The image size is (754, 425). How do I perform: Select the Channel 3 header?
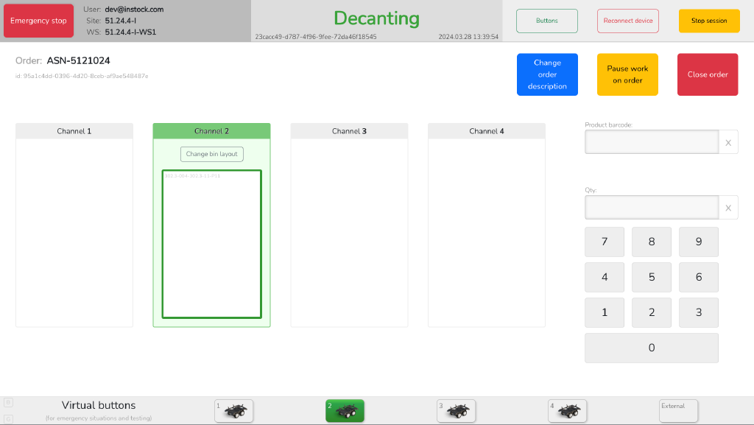click(x=349, y=131)
